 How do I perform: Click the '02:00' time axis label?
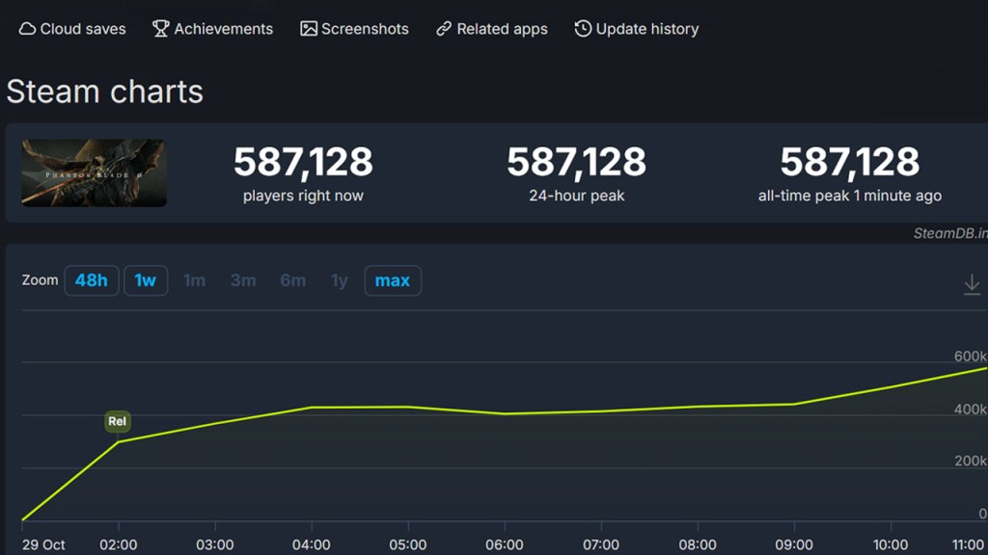tap(119, 545)
